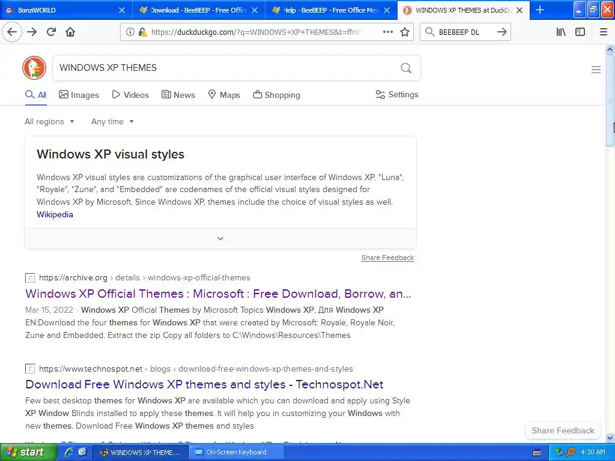Click the technospot.net result URL
The height and width of the screenshot is (461, 615).
pos(196,369)
